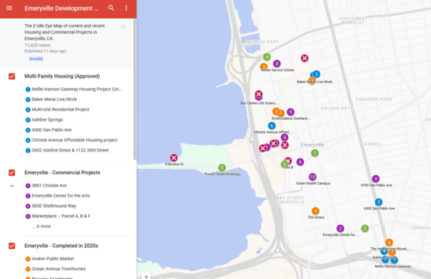Click red X marker above Baker Metal
431x279 pixels.
click(304, 58)
